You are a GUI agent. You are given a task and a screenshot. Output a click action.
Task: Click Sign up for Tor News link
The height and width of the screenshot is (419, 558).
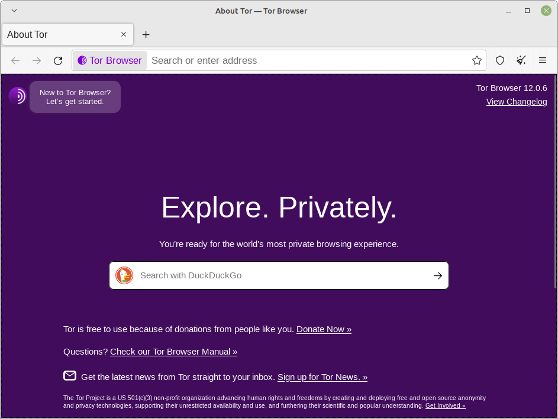click(x=322, y=377)
